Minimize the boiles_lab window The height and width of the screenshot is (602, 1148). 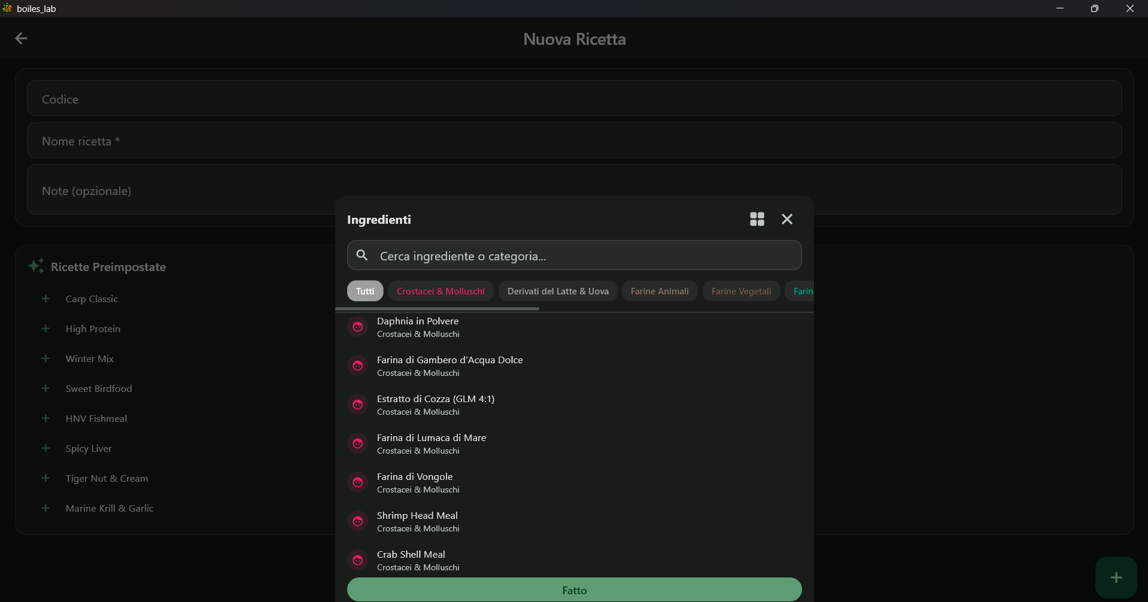1060,8
